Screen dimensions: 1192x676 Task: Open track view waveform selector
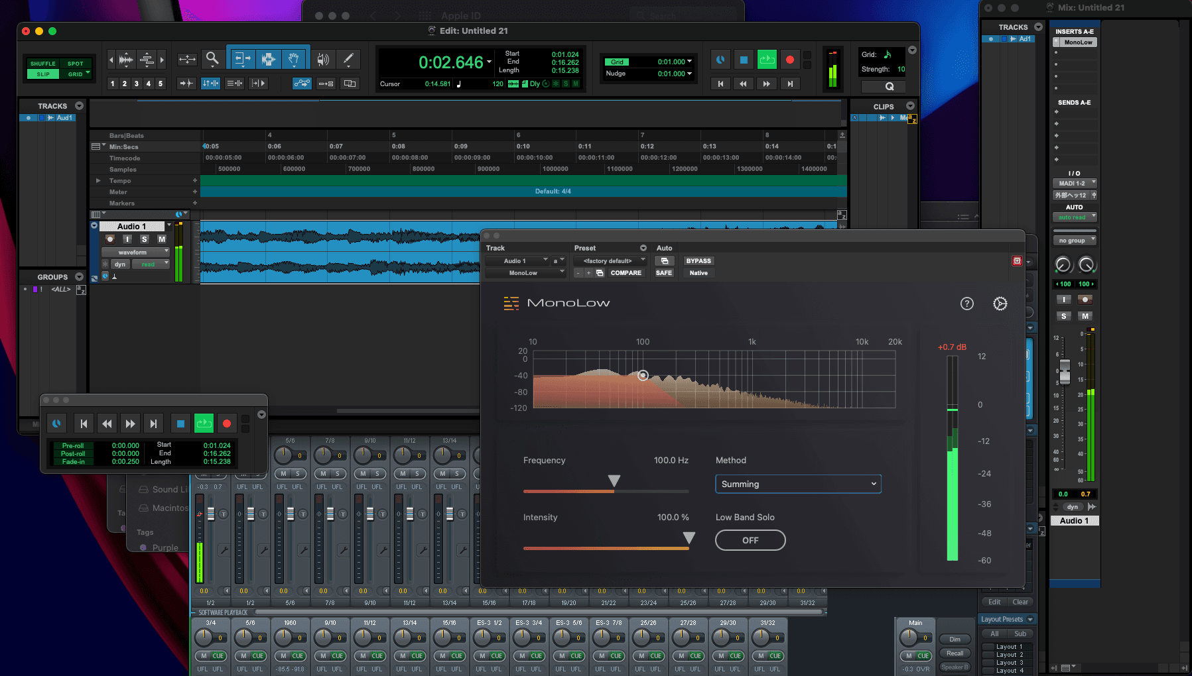point(135,253)
